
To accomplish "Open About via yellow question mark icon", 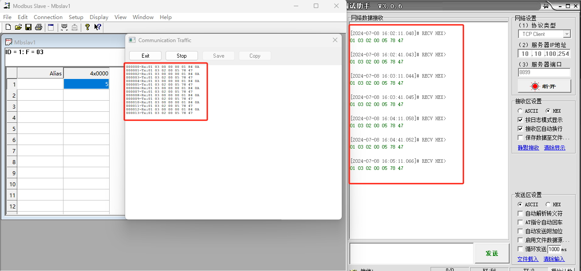I will (x=87, y=27).
